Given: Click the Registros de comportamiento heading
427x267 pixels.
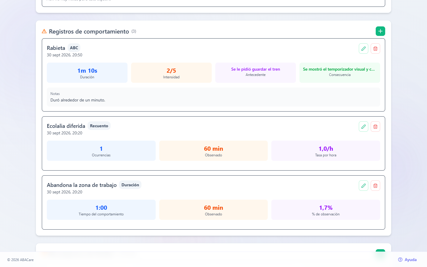Looking at the screenshot, I should pyautogui.click(x=89, y=31).
